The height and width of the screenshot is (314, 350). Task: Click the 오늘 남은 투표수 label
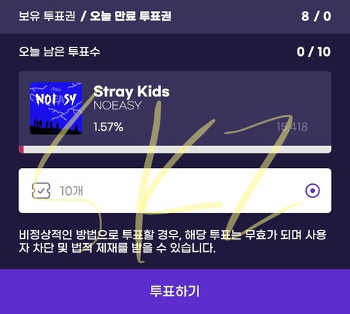click(x=60, y=52)
